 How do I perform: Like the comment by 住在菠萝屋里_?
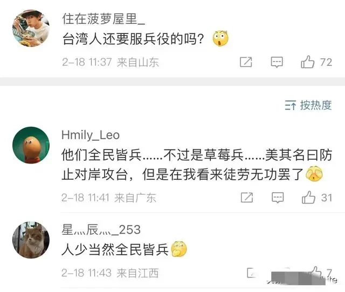[x=308, y=62]
